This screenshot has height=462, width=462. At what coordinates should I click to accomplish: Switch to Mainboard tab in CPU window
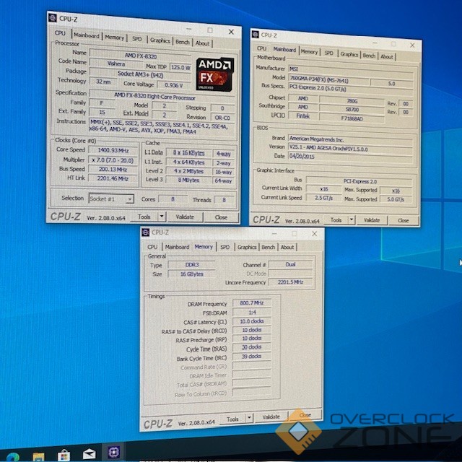(87, 35)
